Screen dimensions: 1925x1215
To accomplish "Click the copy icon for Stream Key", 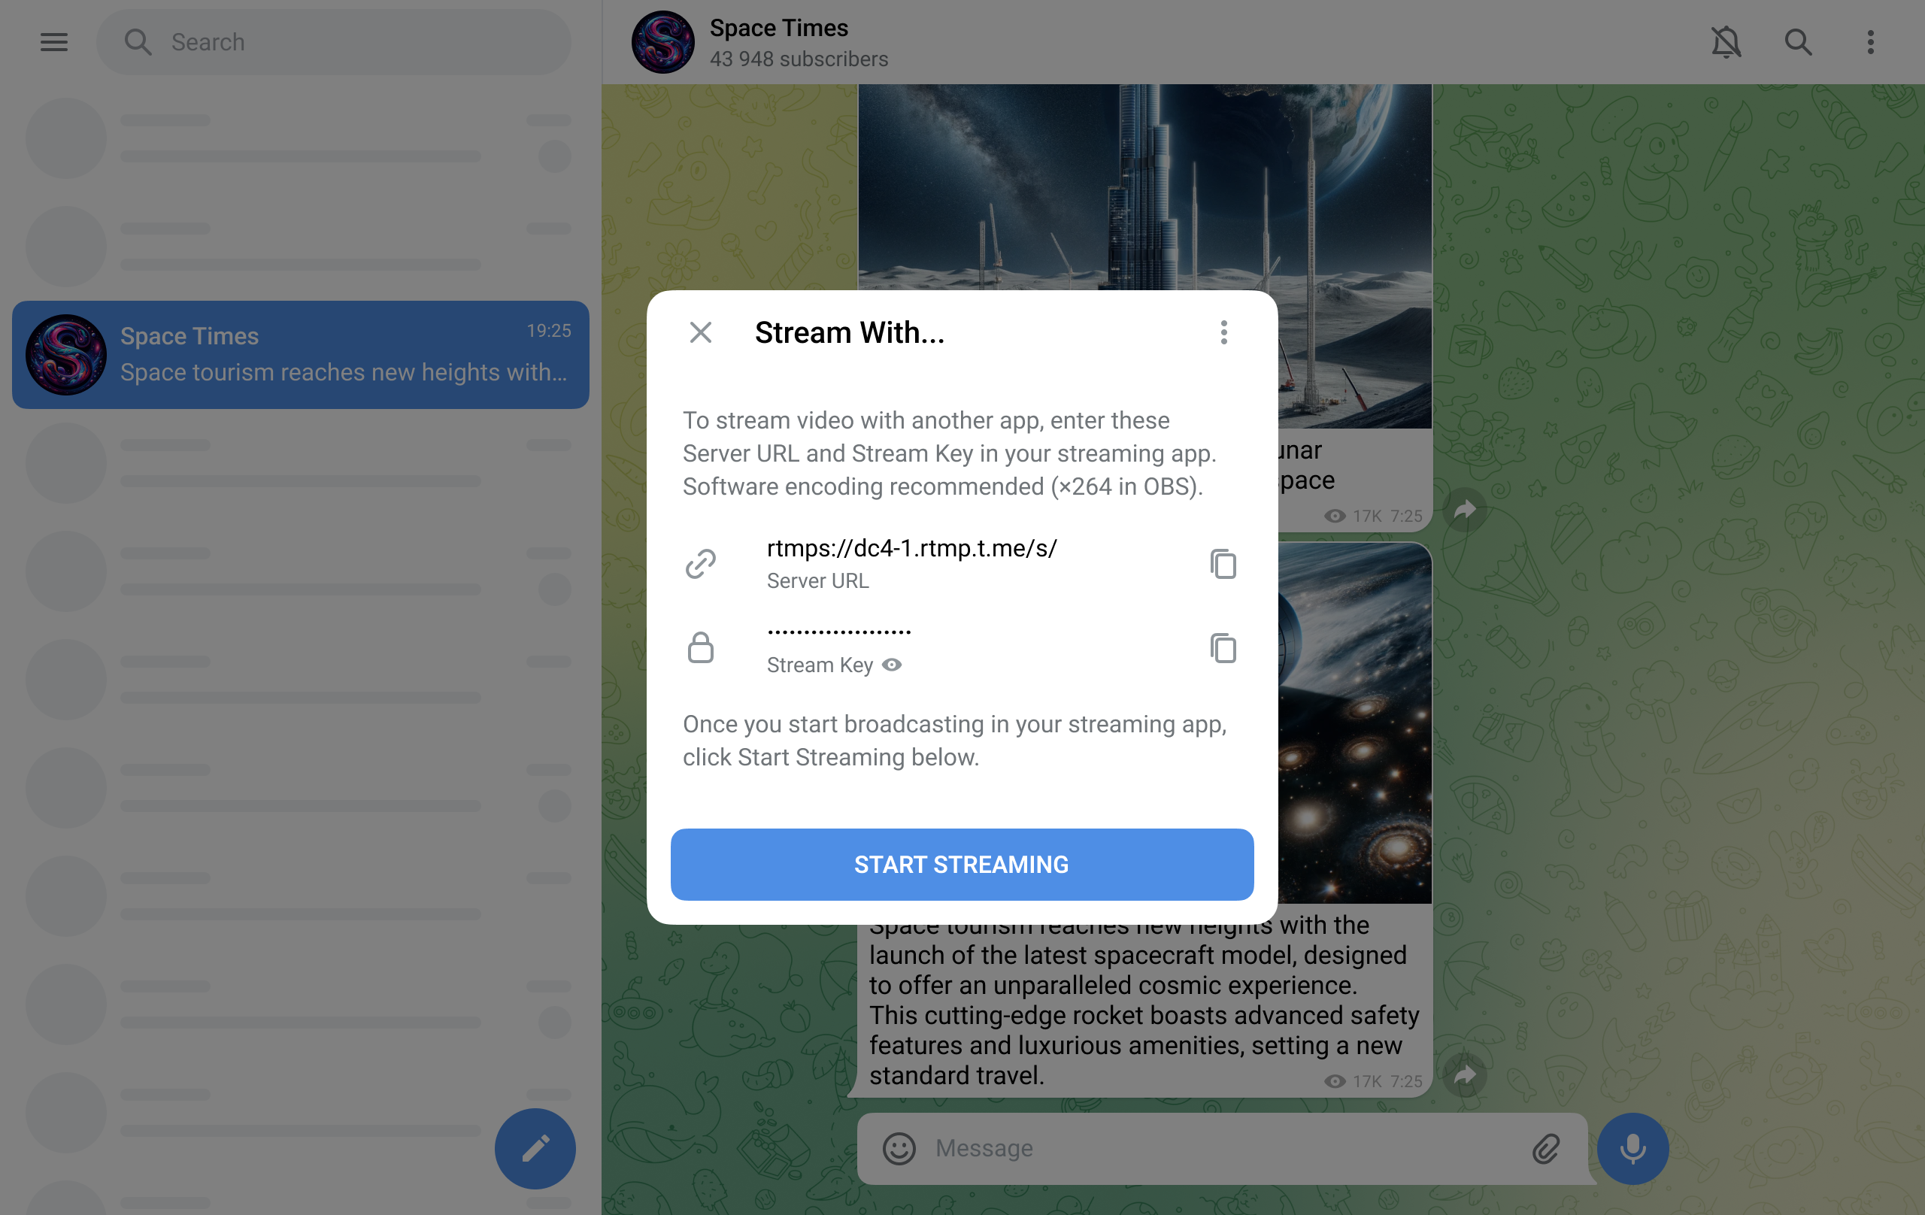I will tap(1222, 648).
